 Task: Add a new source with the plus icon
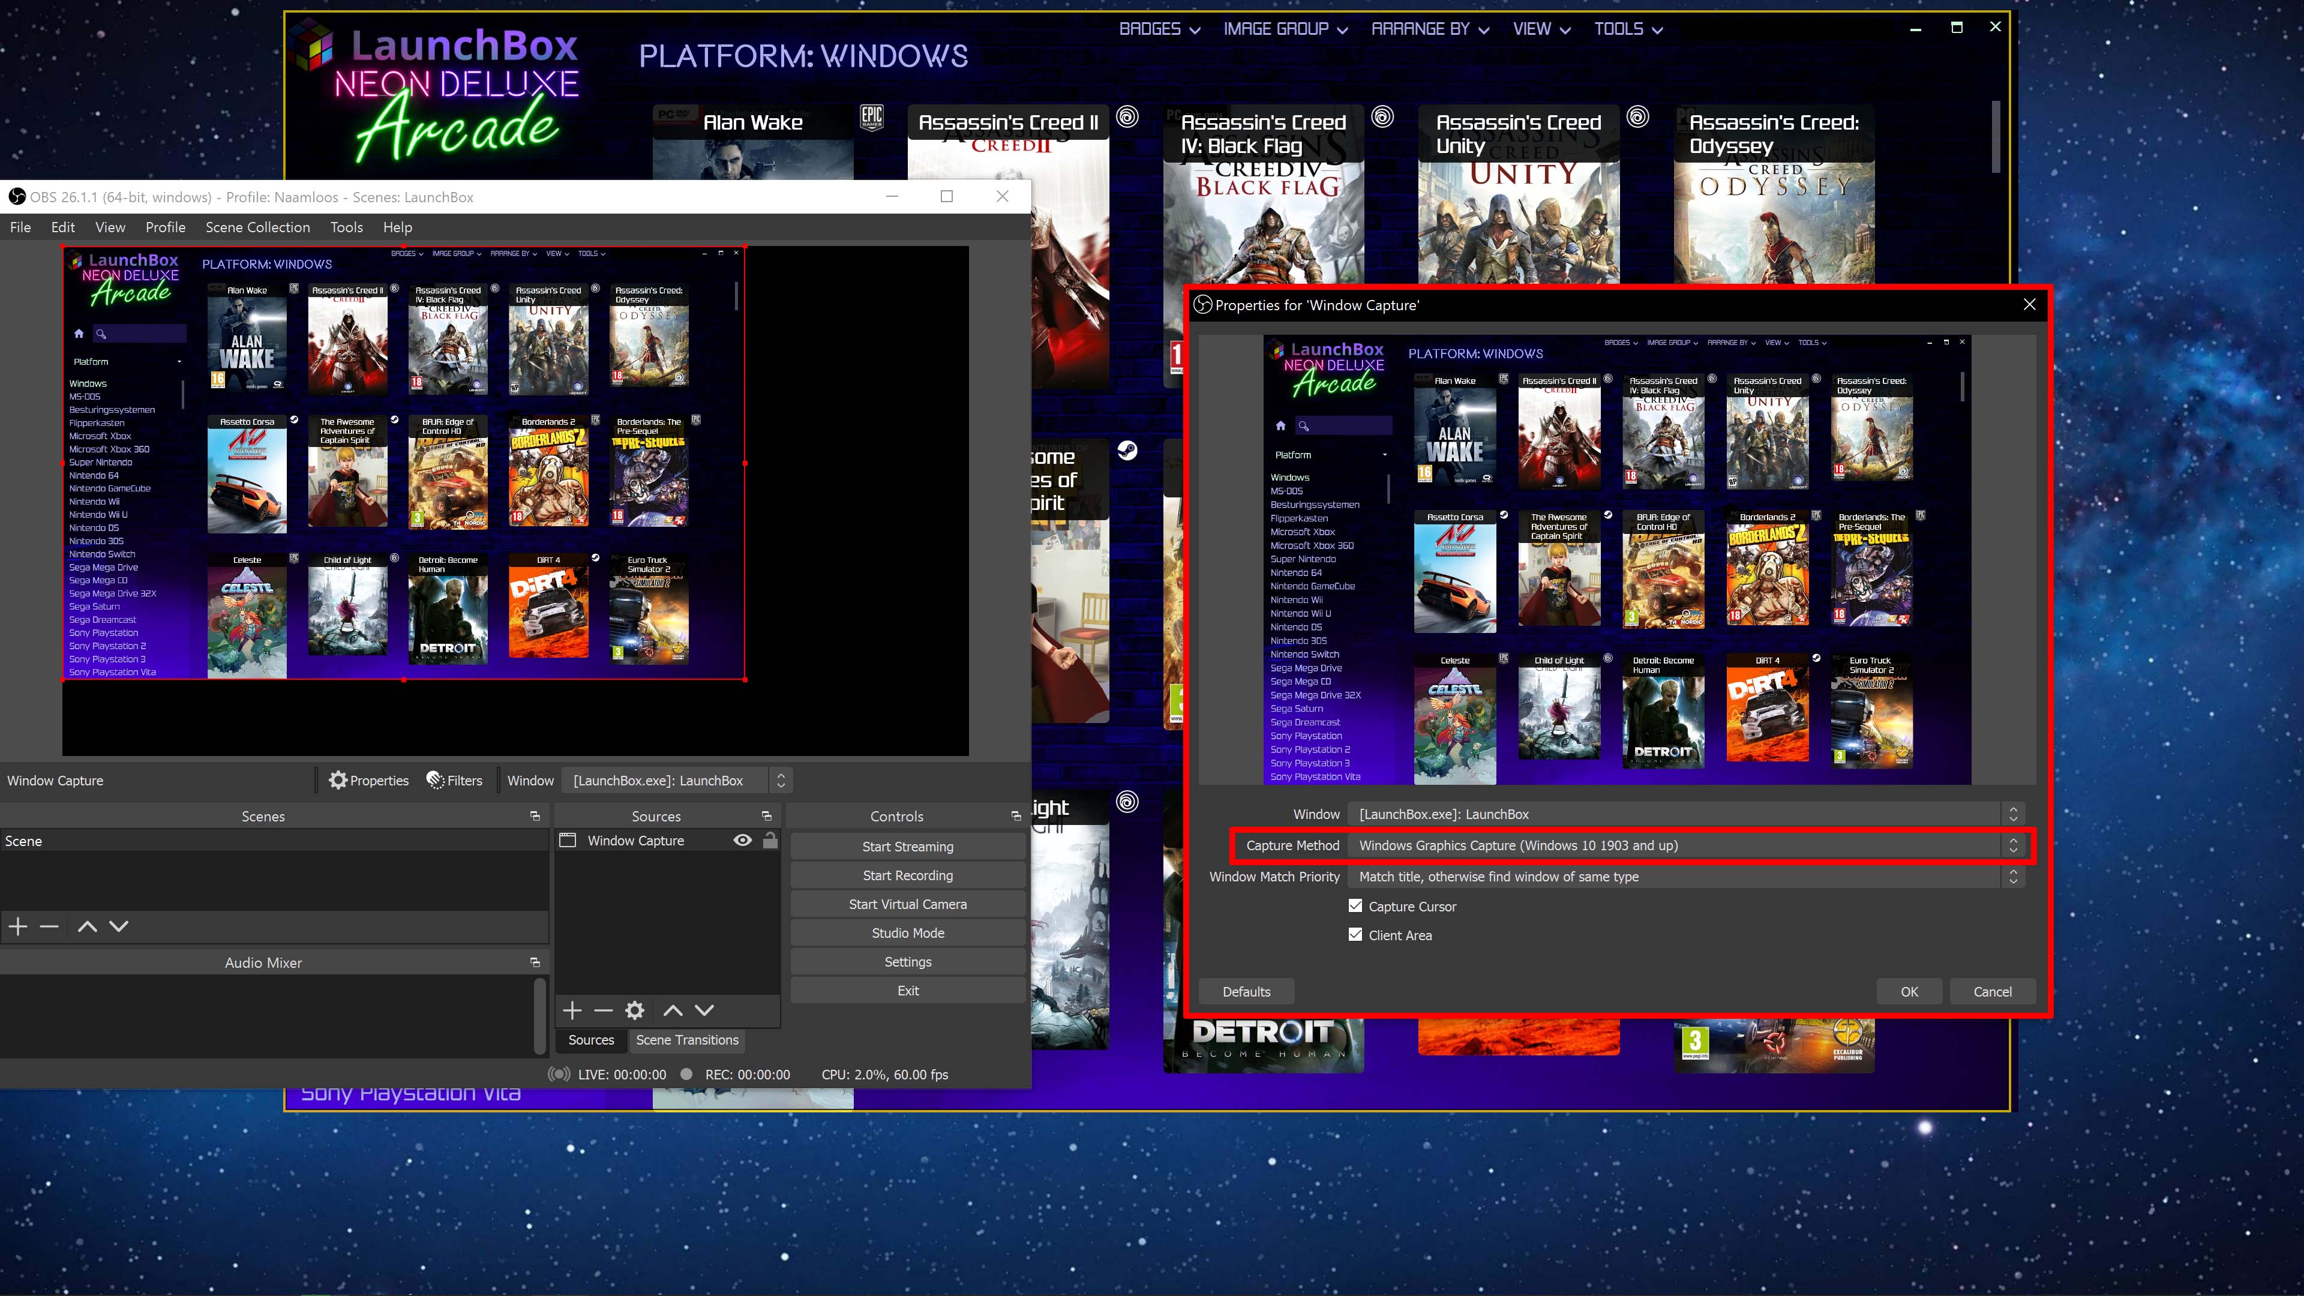tap(572, 1010)
